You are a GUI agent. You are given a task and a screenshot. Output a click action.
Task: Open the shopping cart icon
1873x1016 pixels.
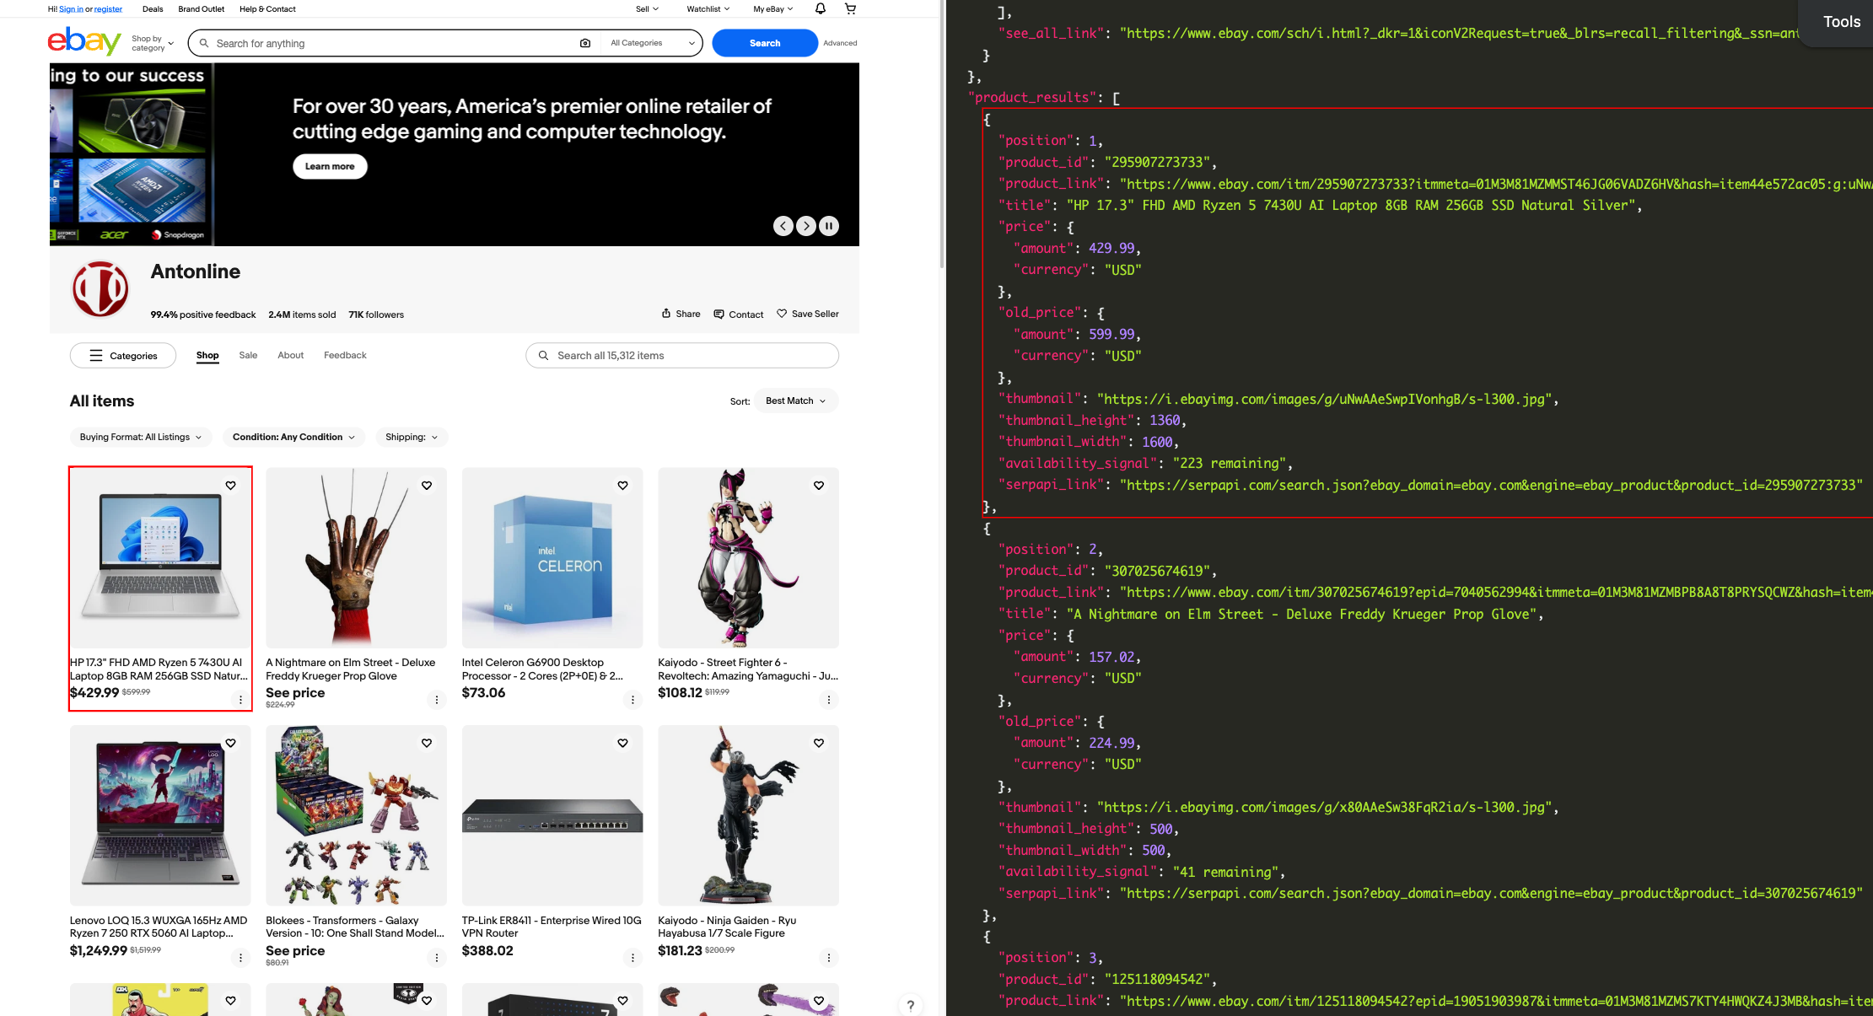(850, 8)
